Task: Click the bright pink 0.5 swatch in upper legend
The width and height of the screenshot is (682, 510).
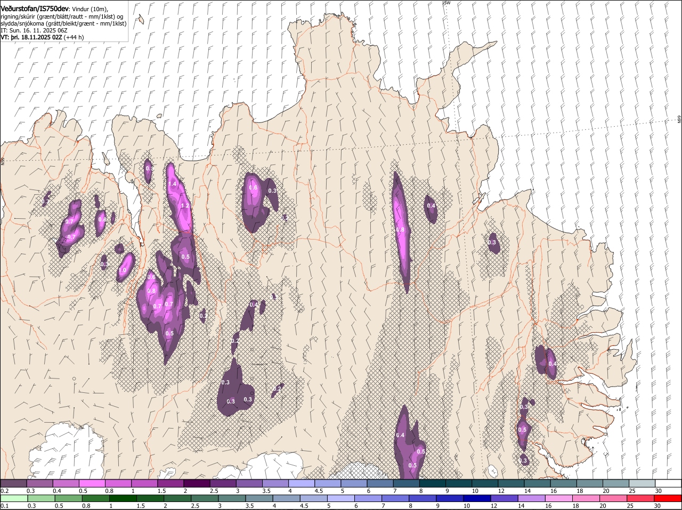Action: (92, 483)
